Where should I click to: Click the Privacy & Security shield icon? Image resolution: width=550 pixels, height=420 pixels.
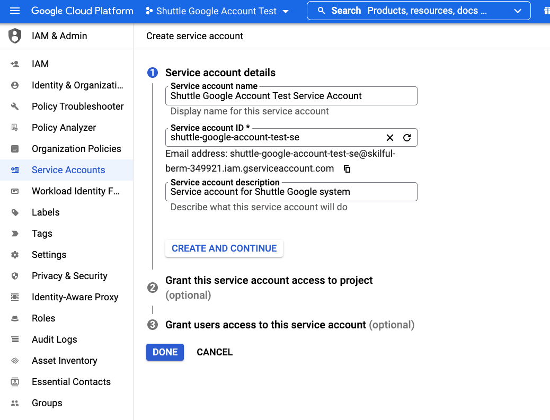point(15,276)
